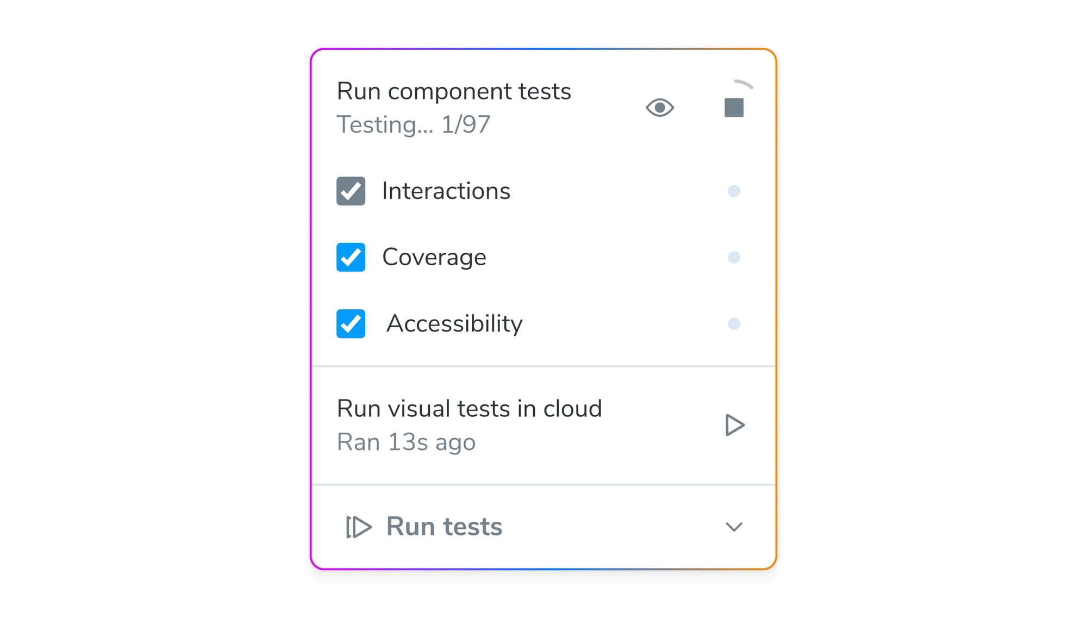Click the Testing 1/97 progress text

click(x=413, y=124)
